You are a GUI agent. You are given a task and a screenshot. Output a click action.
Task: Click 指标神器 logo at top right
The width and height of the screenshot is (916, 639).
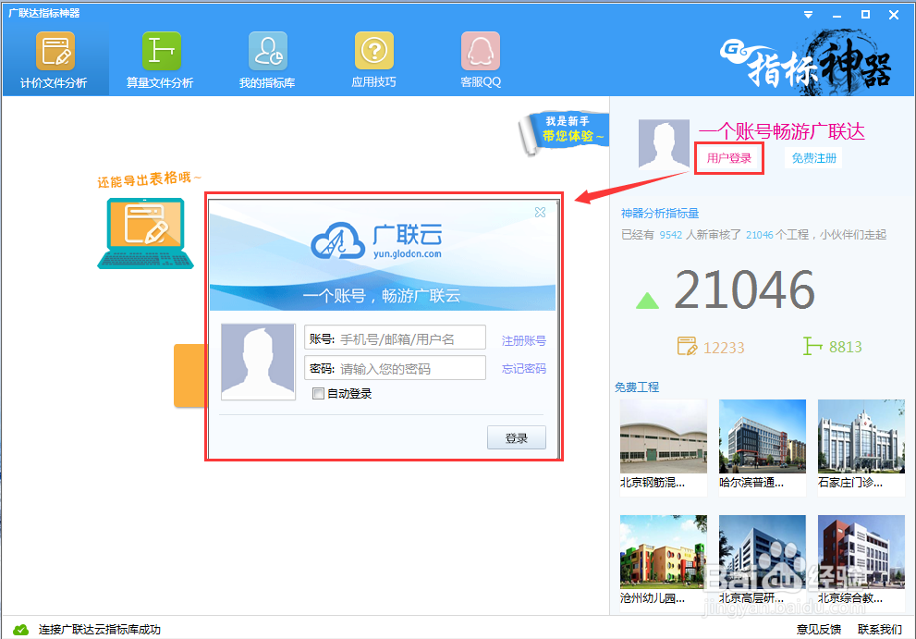point(806,63)
